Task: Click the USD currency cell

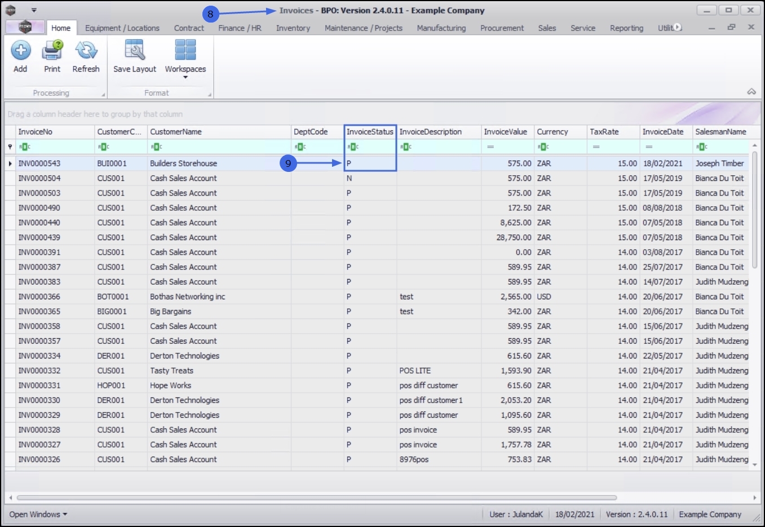Action: [x=561, y=296]
